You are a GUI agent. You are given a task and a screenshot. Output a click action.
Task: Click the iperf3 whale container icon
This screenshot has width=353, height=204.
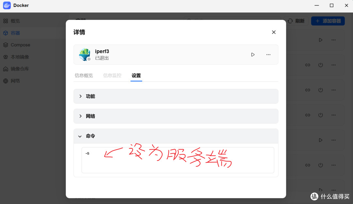point(85,55)
